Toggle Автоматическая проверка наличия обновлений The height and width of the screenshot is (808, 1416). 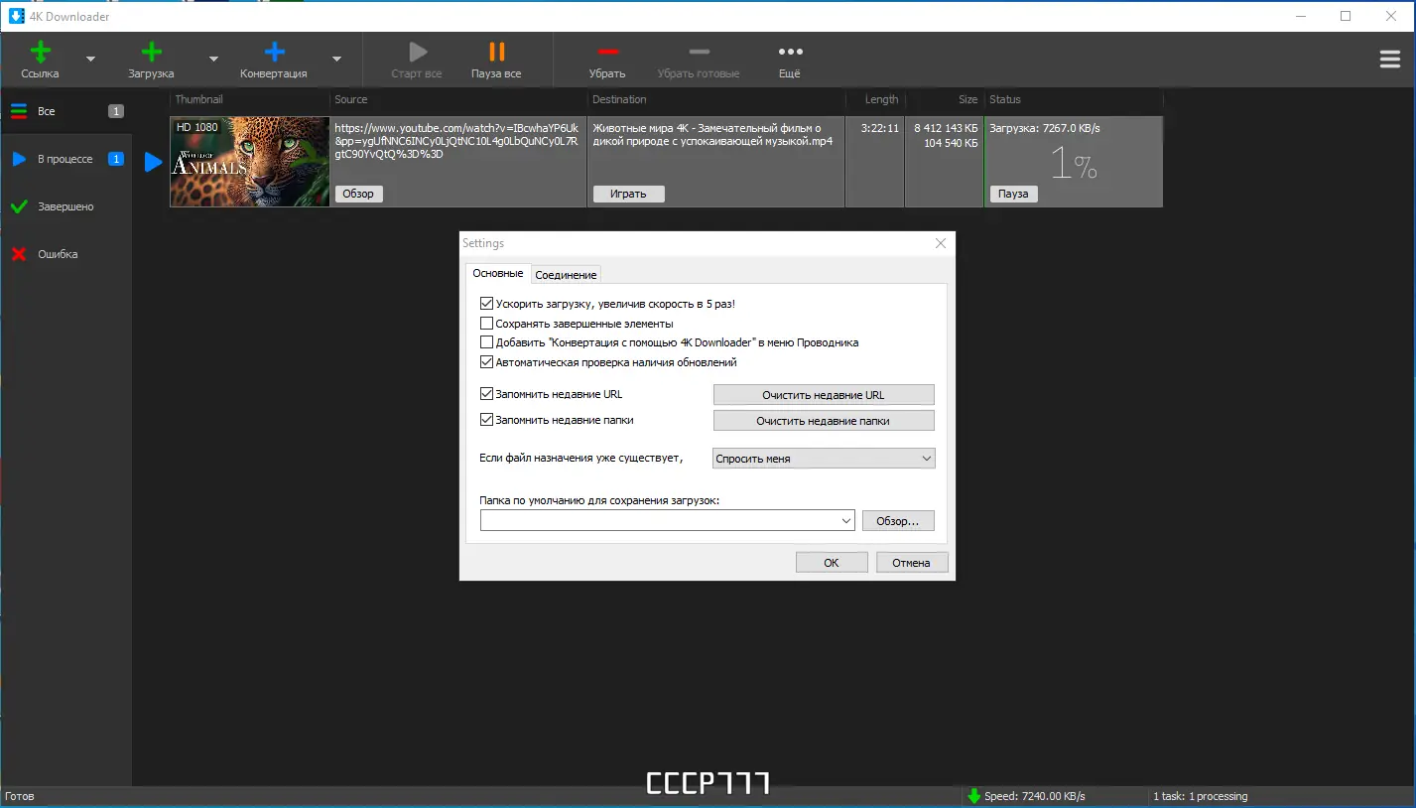point(486,362)
